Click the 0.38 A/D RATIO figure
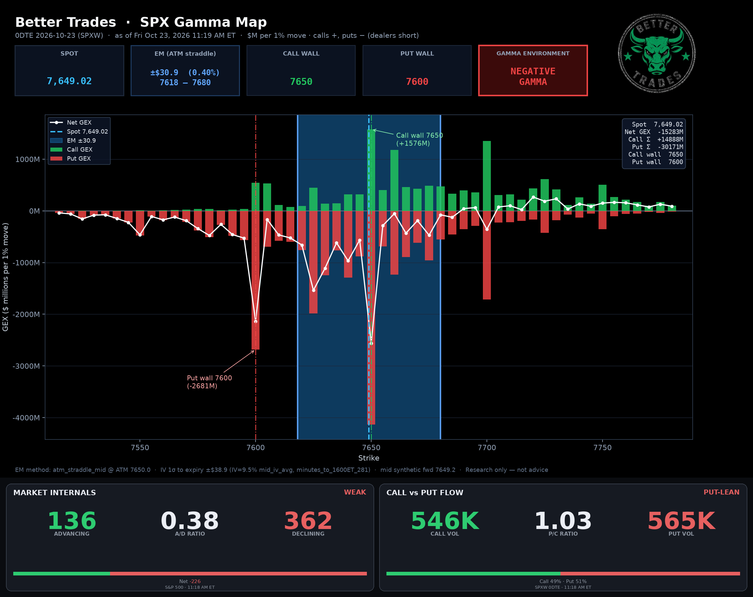Screen dimensions: 753x597 (x=190, y=521)
